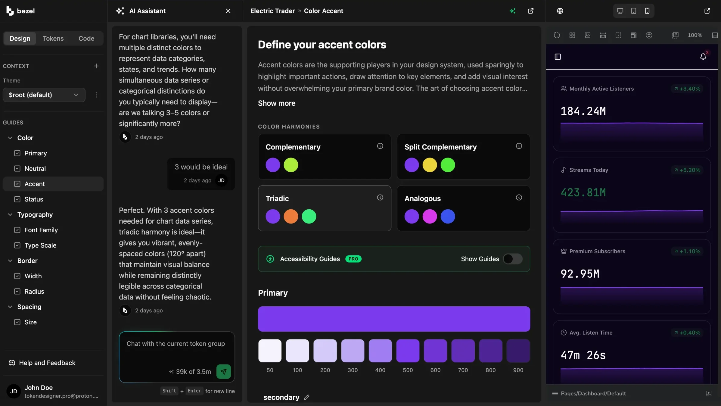This screenshot has width=721, height=406.
Task: Toggle the dashboard sidebar panel icon
Action: (x=558, y=57)
